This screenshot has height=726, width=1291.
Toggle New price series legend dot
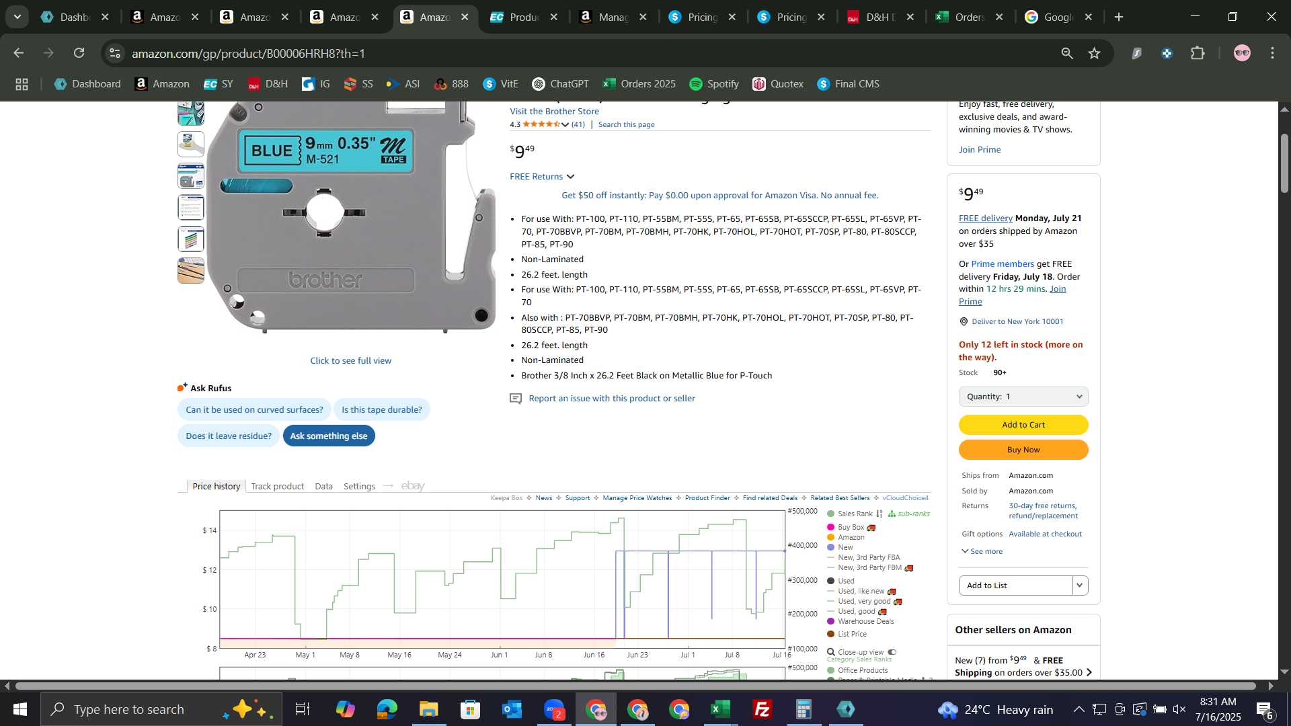pyautogui.click(x=831, y=547)
